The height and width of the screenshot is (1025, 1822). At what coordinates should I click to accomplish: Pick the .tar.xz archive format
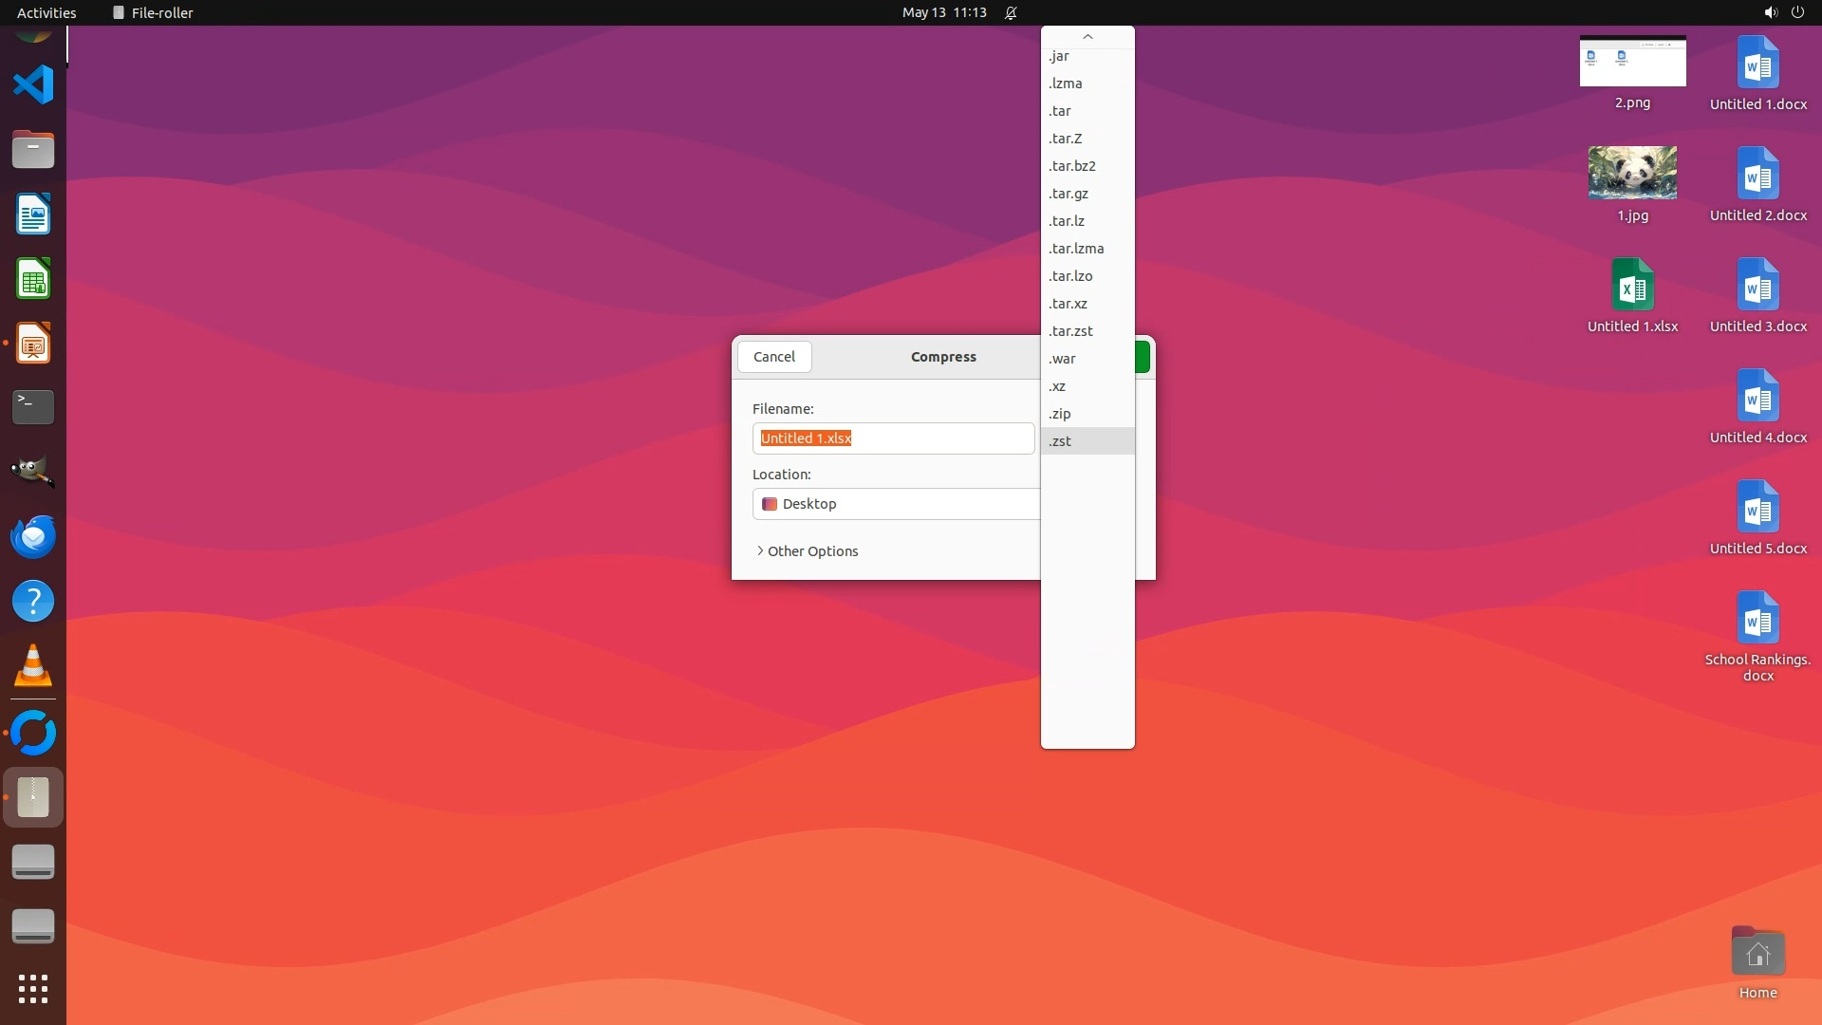[1069, 304]
